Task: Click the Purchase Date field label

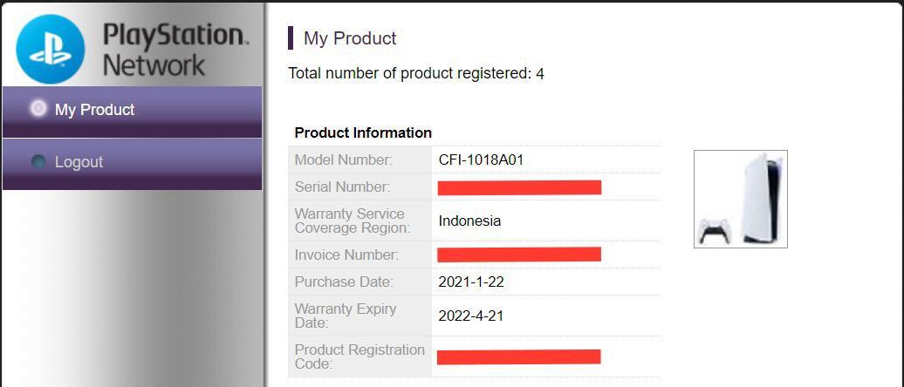Action: tap(344, 282)
